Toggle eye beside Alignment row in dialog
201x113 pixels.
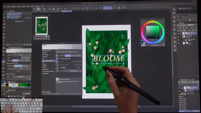pos(57,56)
